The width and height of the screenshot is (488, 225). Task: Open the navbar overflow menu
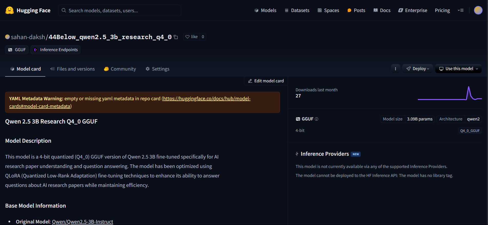[x=461, y=10]
